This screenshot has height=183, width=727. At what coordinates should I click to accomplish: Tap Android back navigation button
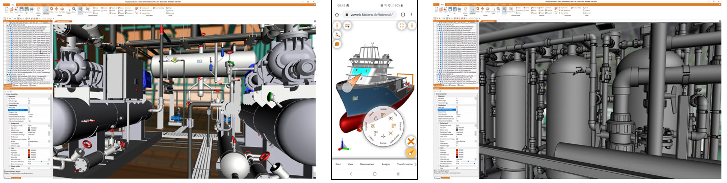(351, 174)
